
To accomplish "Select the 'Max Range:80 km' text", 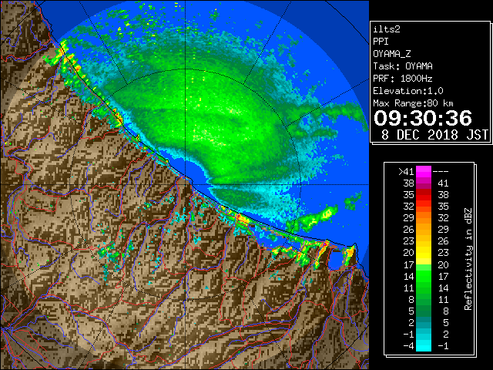I will [x=413, y=103].
